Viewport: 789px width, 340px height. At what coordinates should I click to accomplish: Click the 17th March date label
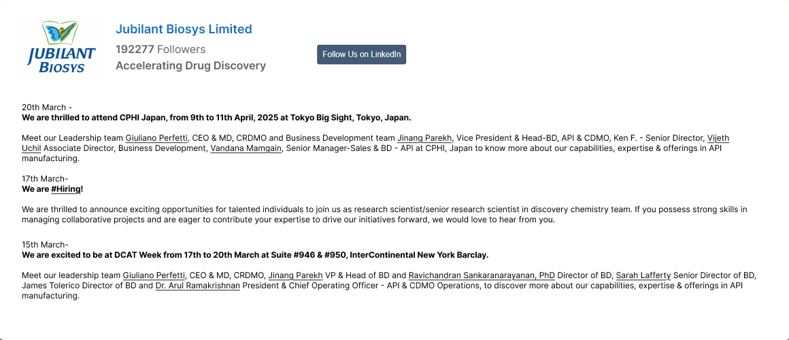[x=45, y=179]
